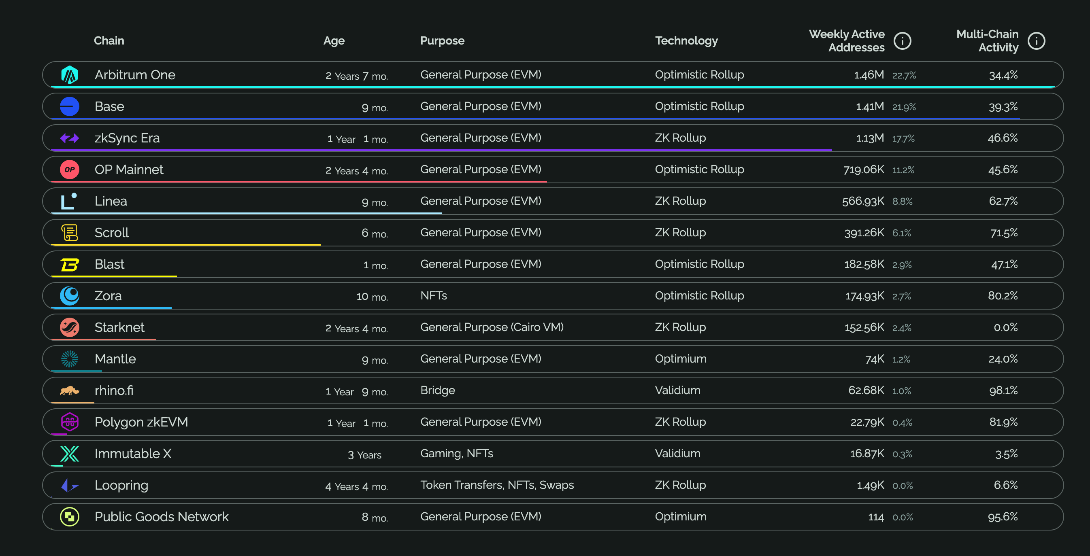
Task: Click the Base chain logo icon
Action: pyautogui.click(x=69, y=106)
